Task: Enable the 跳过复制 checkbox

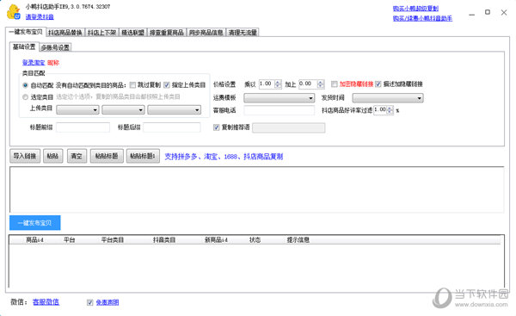Action: coord(132,85)
